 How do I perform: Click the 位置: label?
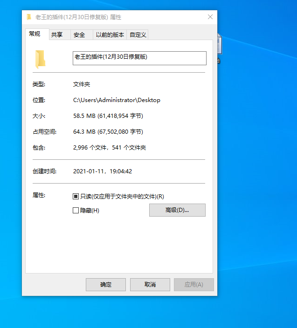39,100
